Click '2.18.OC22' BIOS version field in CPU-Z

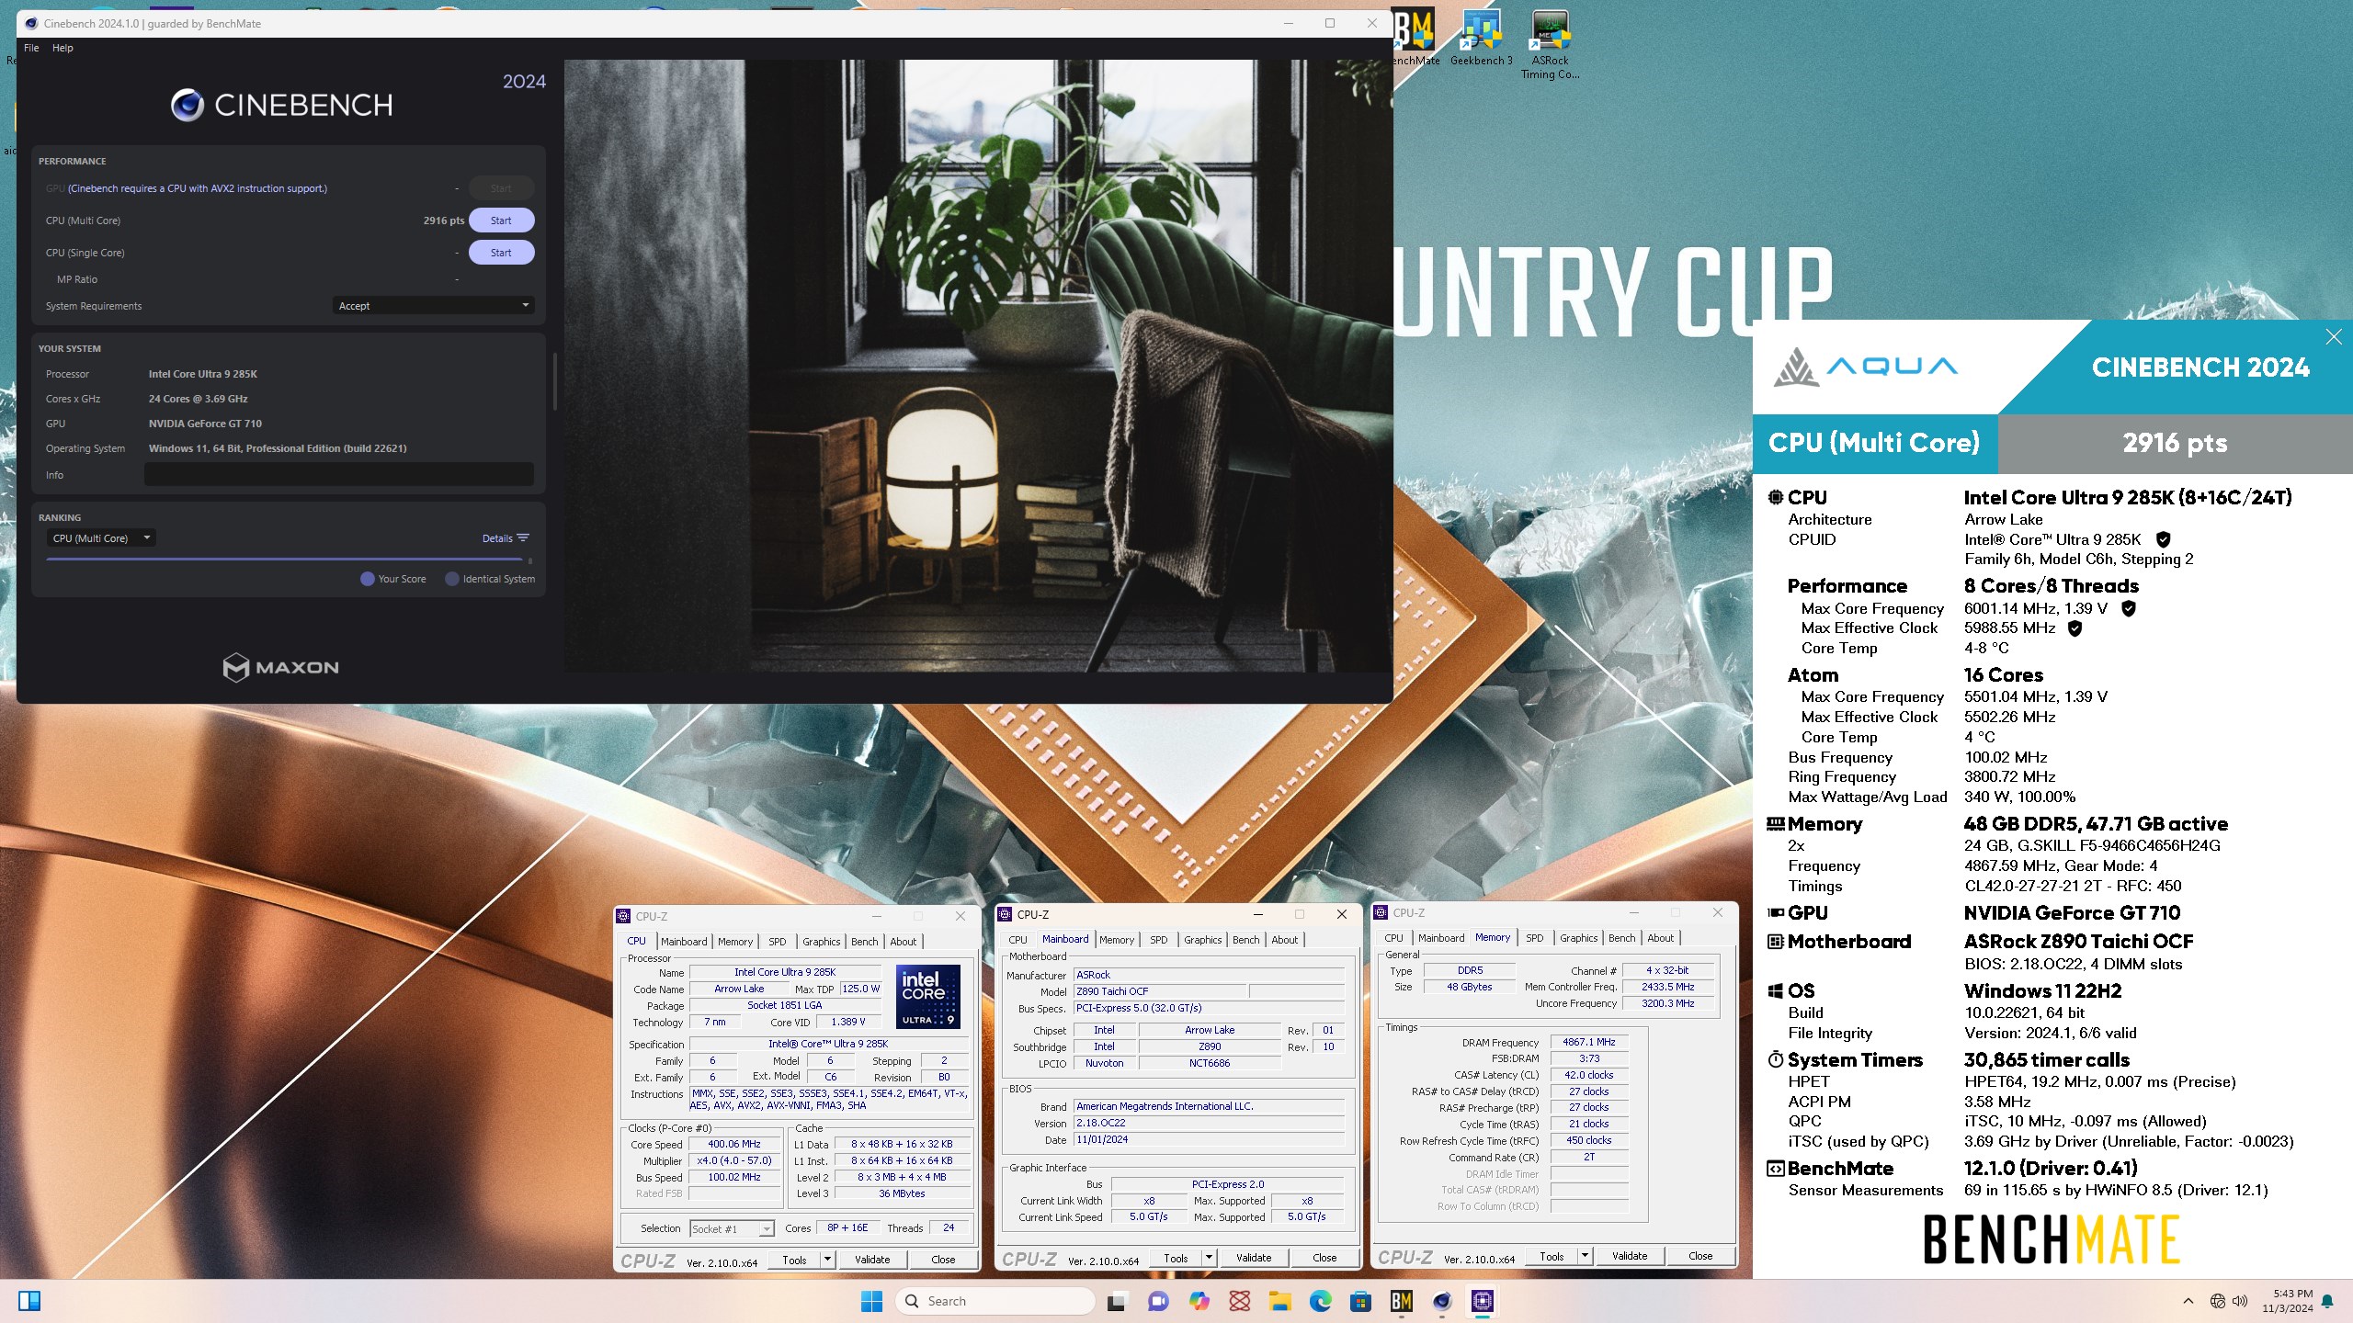point(1210,1123)
